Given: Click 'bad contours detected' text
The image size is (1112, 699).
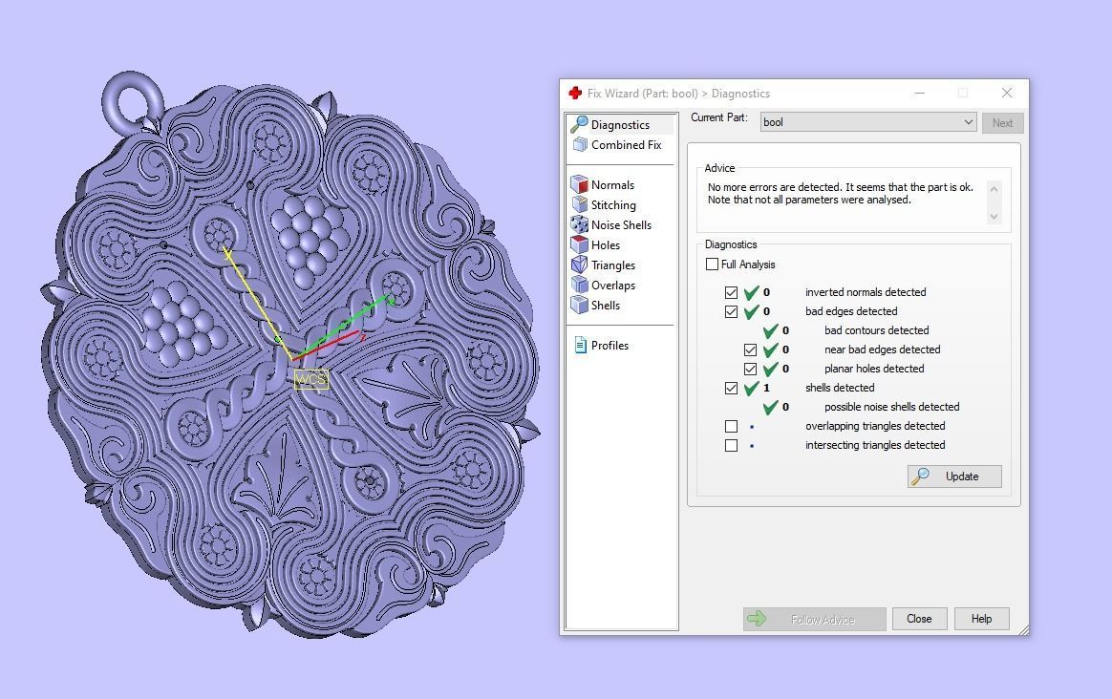Looking at the screenshot, I should pyautogui.click(x=877, y=330).
